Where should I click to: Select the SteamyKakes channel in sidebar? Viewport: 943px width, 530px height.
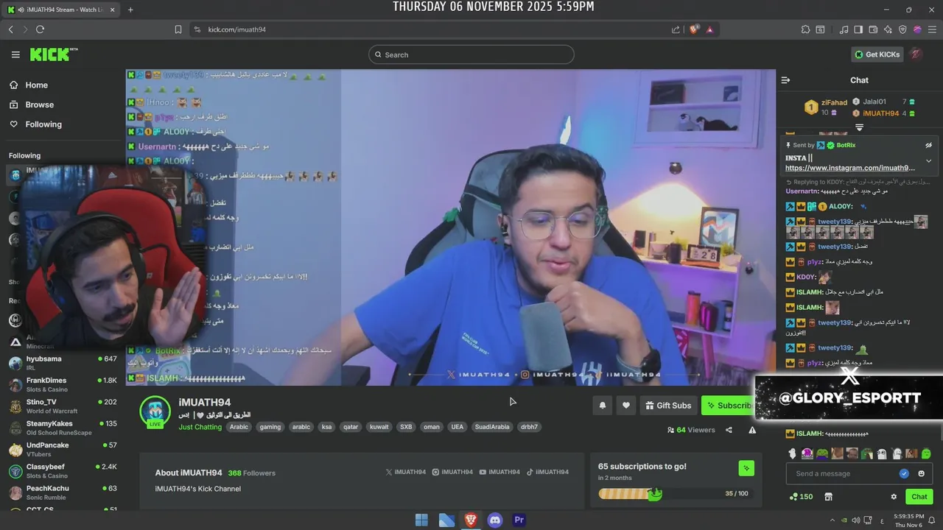point(63,428)
